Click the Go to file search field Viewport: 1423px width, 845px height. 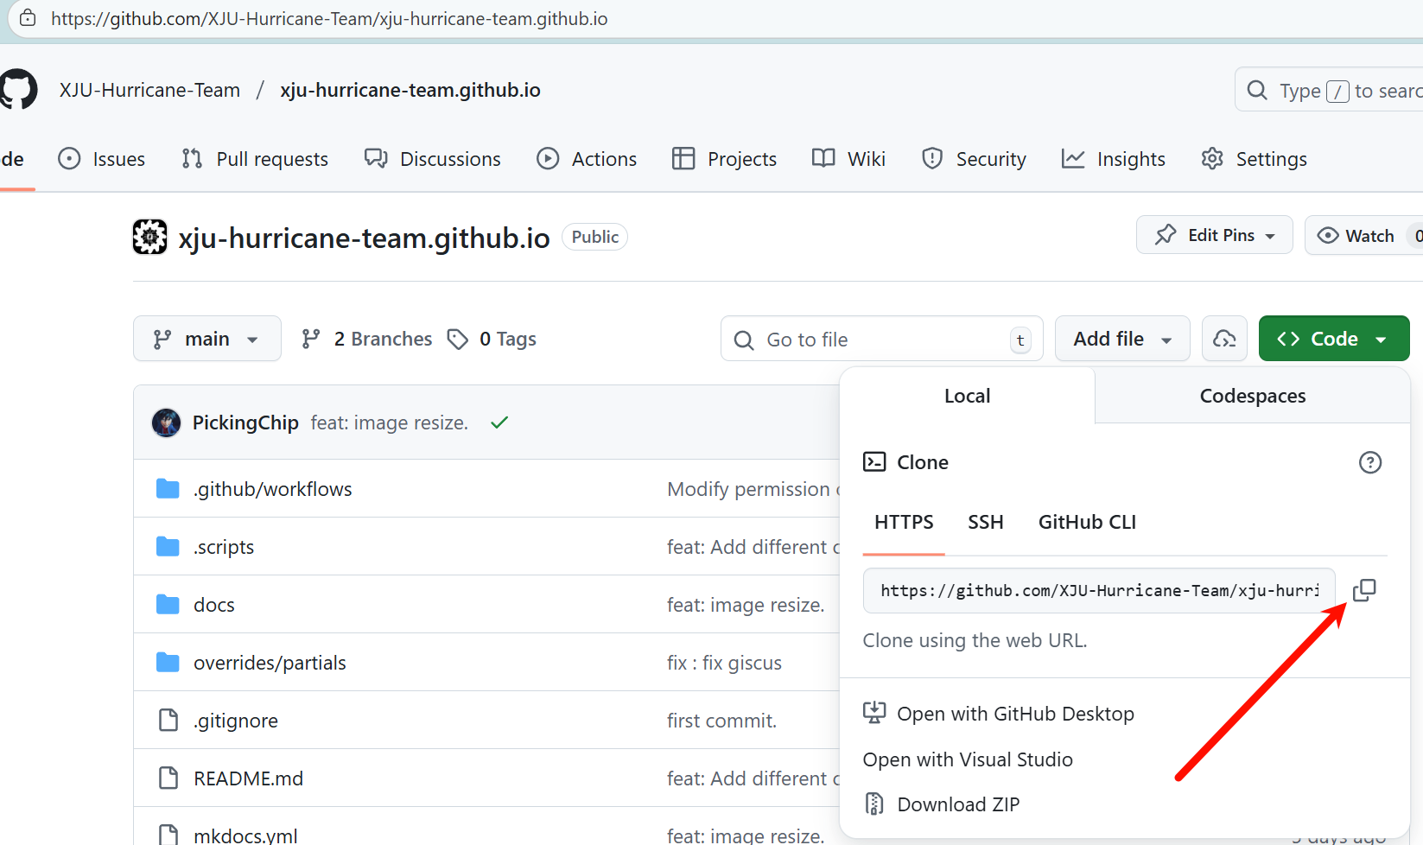881,340
